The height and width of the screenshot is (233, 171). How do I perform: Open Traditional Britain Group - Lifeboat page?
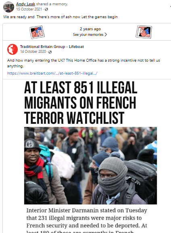[52, 47]
